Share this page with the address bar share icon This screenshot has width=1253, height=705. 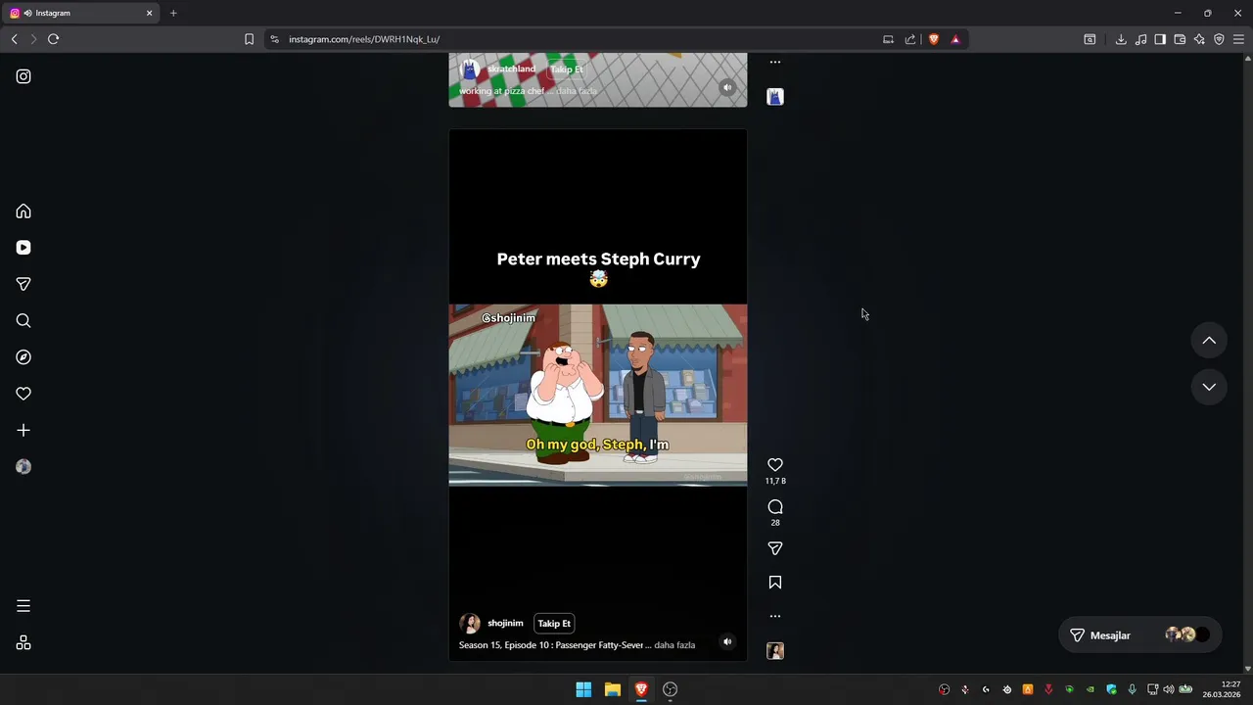(x=910, y=39)
